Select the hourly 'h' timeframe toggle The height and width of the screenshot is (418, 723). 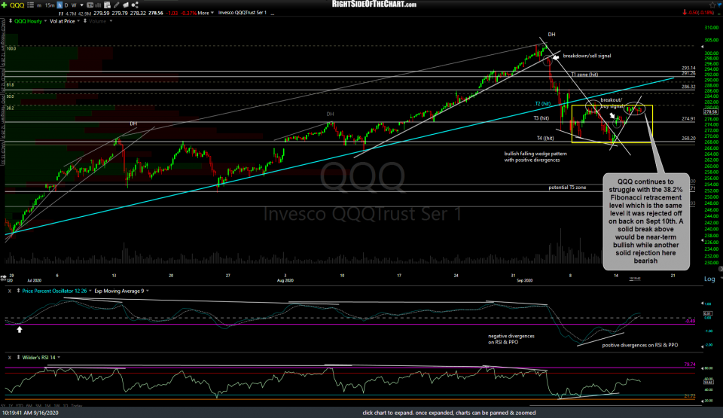(59, 5)
